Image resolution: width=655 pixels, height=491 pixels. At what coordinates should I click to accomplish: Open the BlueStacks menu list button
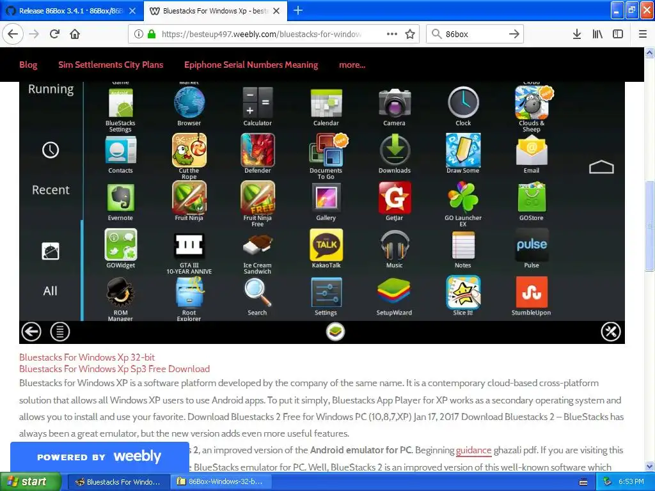60,332
